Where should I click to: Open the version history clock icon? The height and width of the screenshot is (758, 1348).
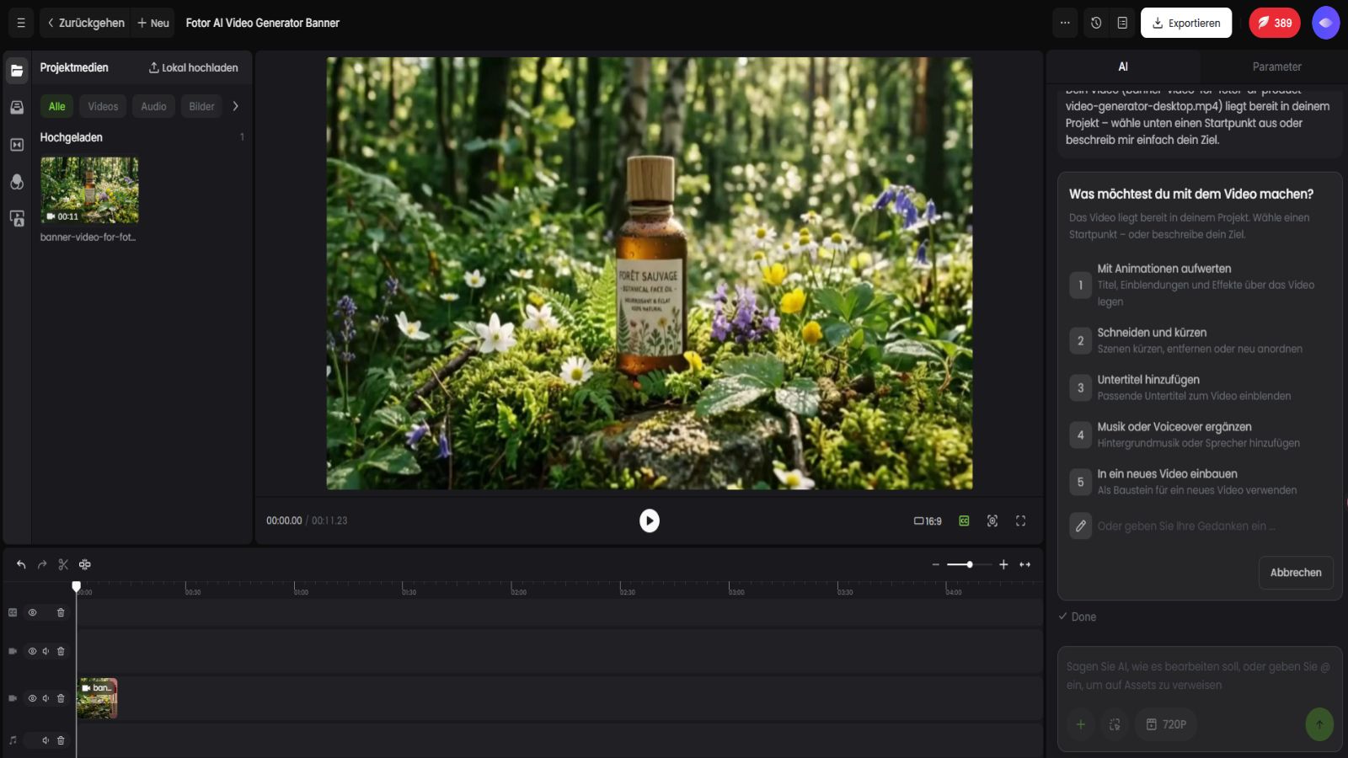point(1096,23)
